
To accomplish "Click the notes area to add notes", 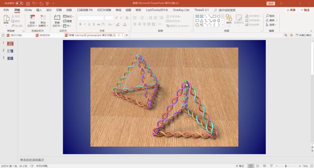I will pyautogui.click(x=164, y=160).
